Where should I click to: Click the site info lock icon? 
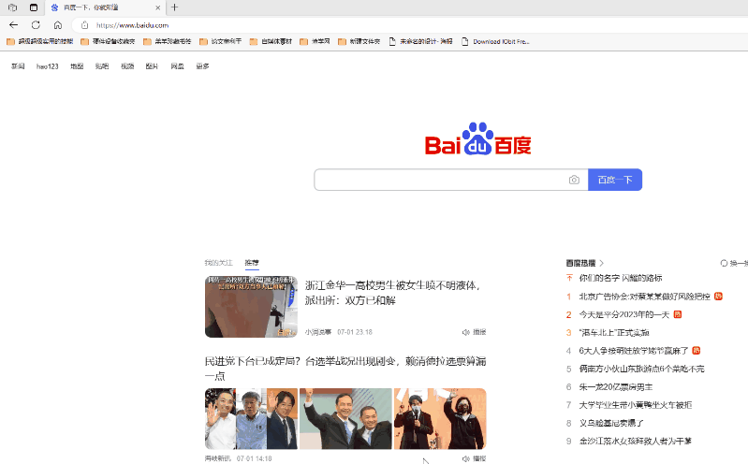click(84, 25)
